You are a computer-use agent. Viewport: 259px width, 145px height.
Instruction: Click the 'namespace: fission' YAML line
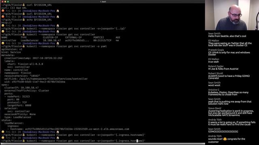[18, 73]
